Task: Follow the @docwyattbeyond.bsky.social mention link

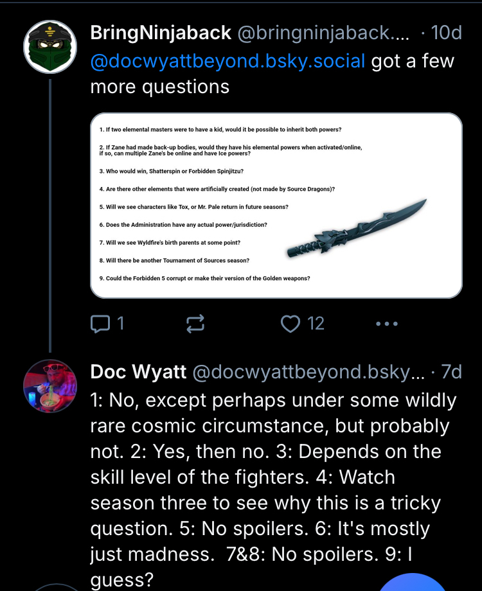Action: point(228,61)
